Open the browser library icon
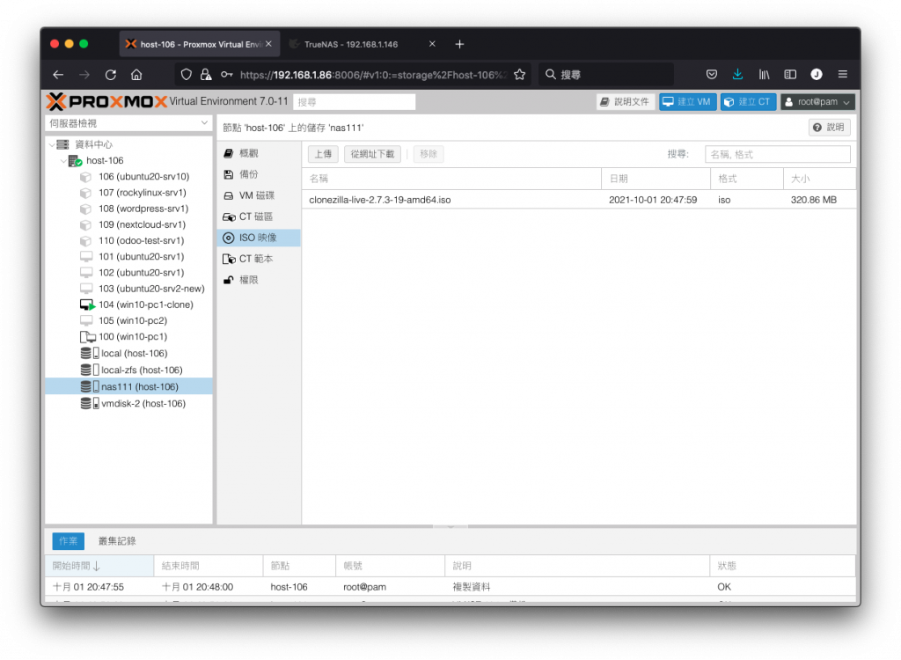 765,74
